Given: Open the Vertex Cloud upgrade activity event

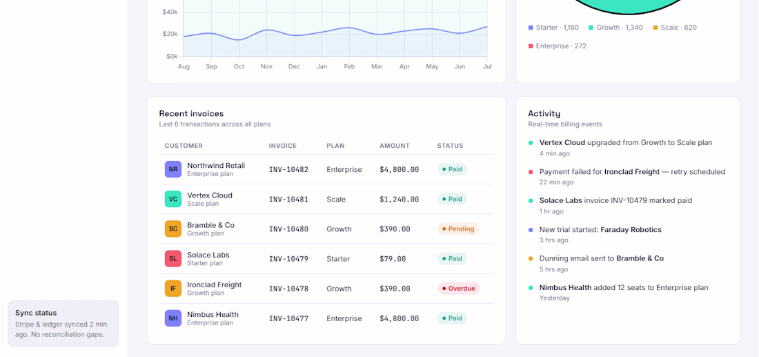Looking at the screenshot, I should pos(626,148).
